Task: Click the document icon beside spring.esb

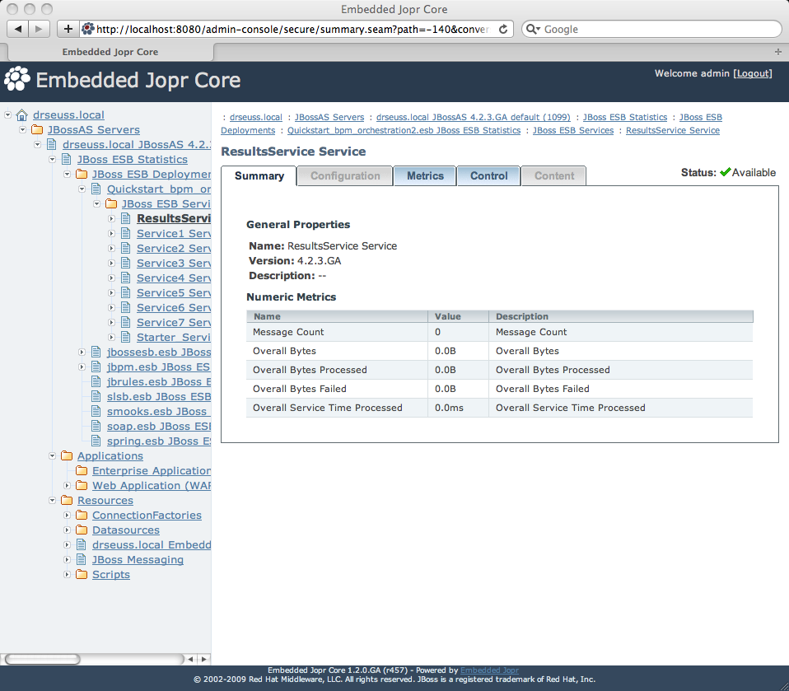Action: pos(96,441)
